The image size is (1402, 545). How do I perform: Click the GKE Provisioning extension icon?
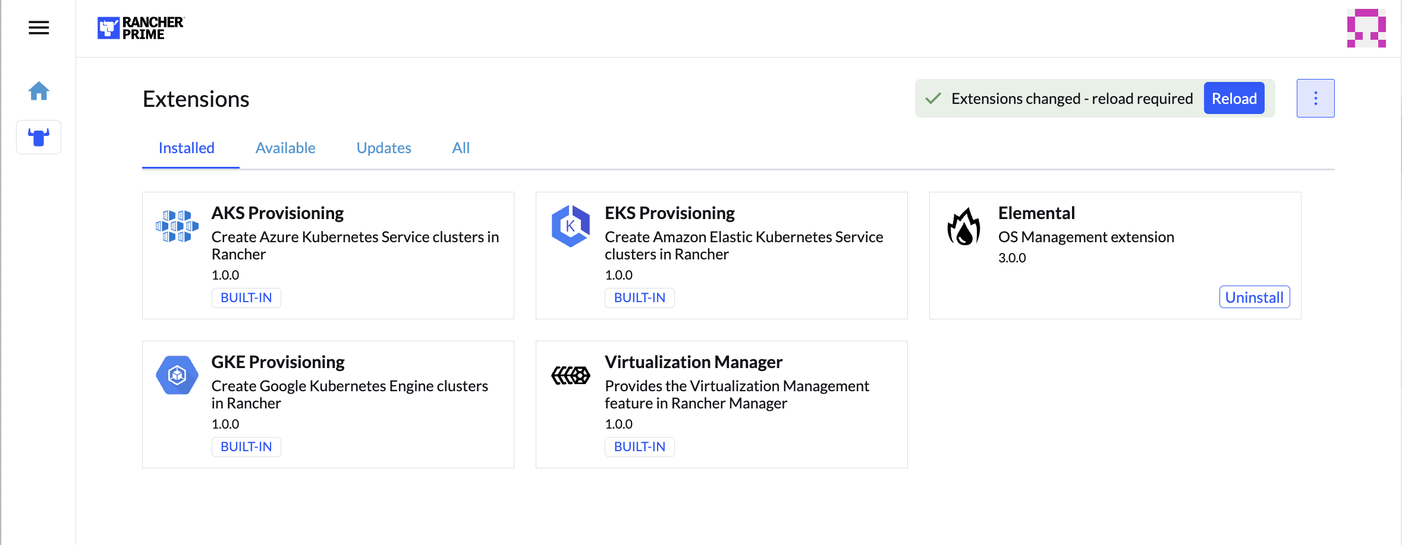coord(177,375)
